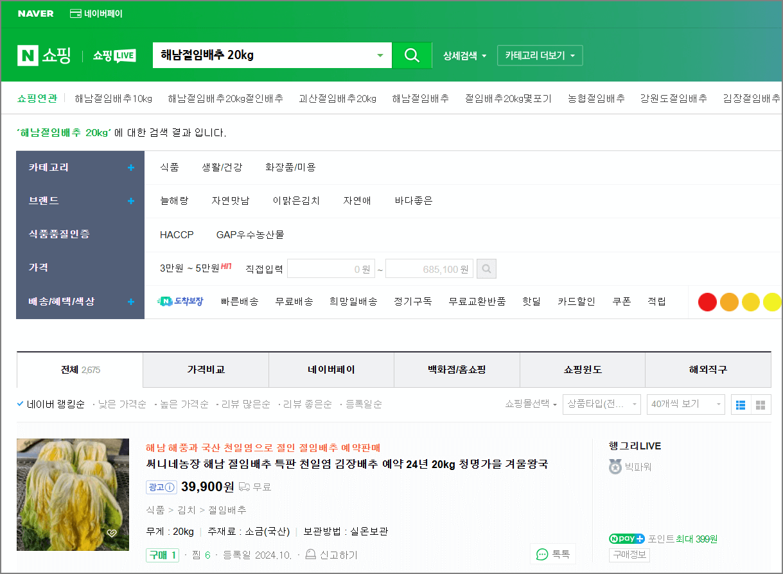Open Naver Pay from the top bar
The width and height of the screenshot is (783, 574).
tap(96, 13)
